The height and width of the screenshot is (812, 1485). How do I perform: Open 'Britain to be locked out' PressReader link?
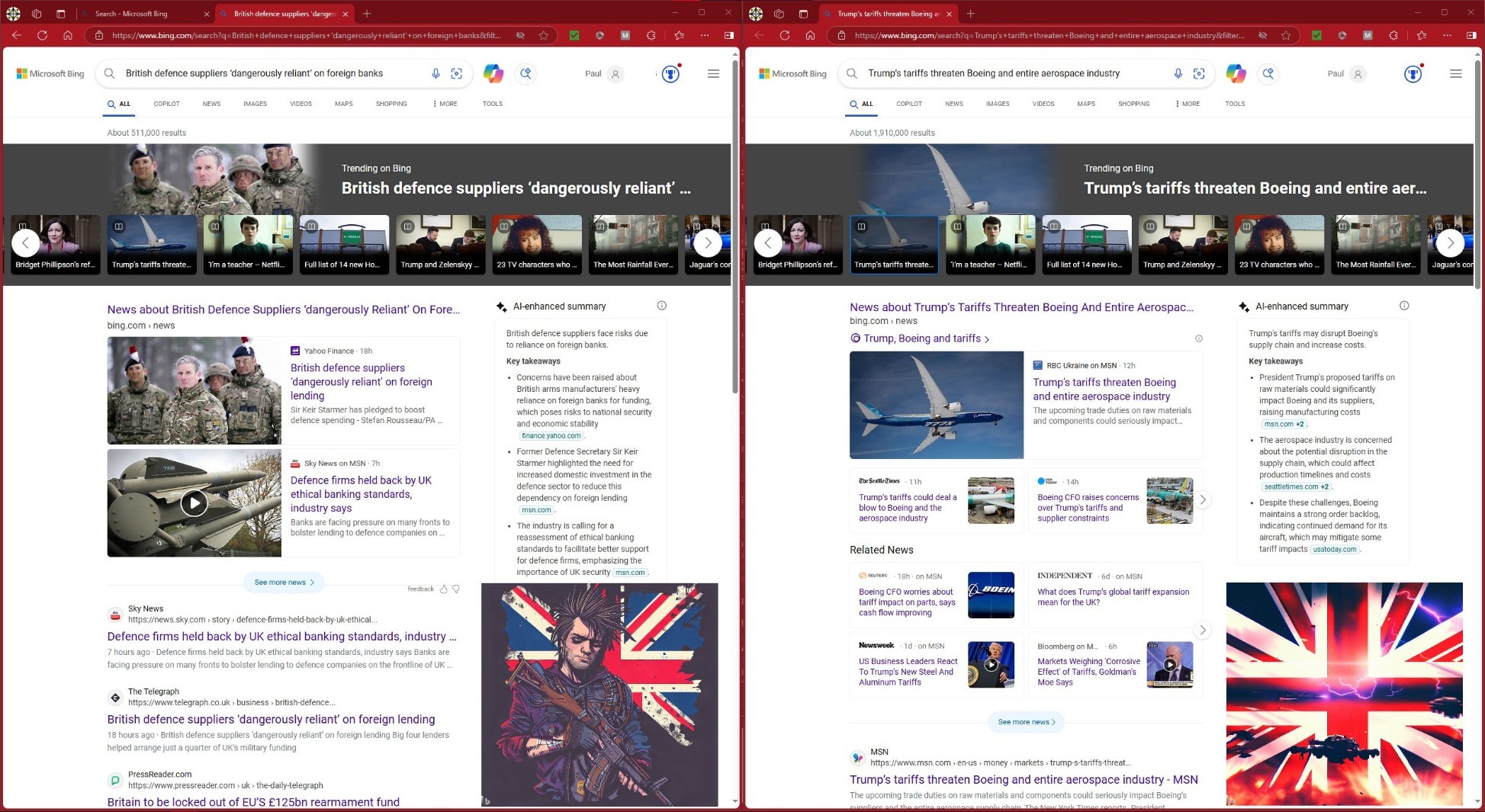[x=253, y=802]
